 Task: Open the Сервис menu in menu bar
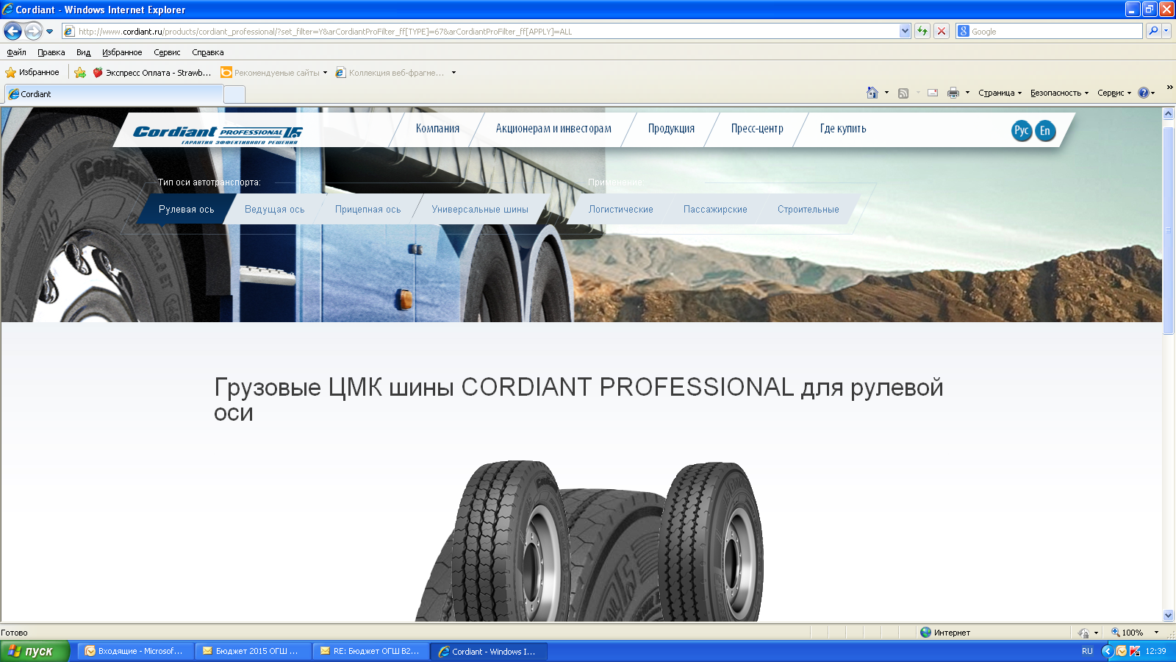167,52
